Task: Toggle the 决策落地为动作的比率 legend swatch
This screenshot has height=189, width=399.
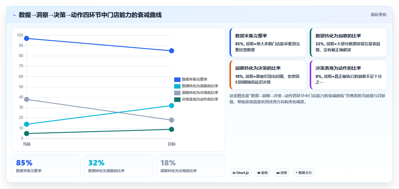Action: coord(177,99)
